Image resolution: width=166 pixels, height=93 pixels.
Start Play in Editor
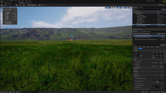pos(29,5)
